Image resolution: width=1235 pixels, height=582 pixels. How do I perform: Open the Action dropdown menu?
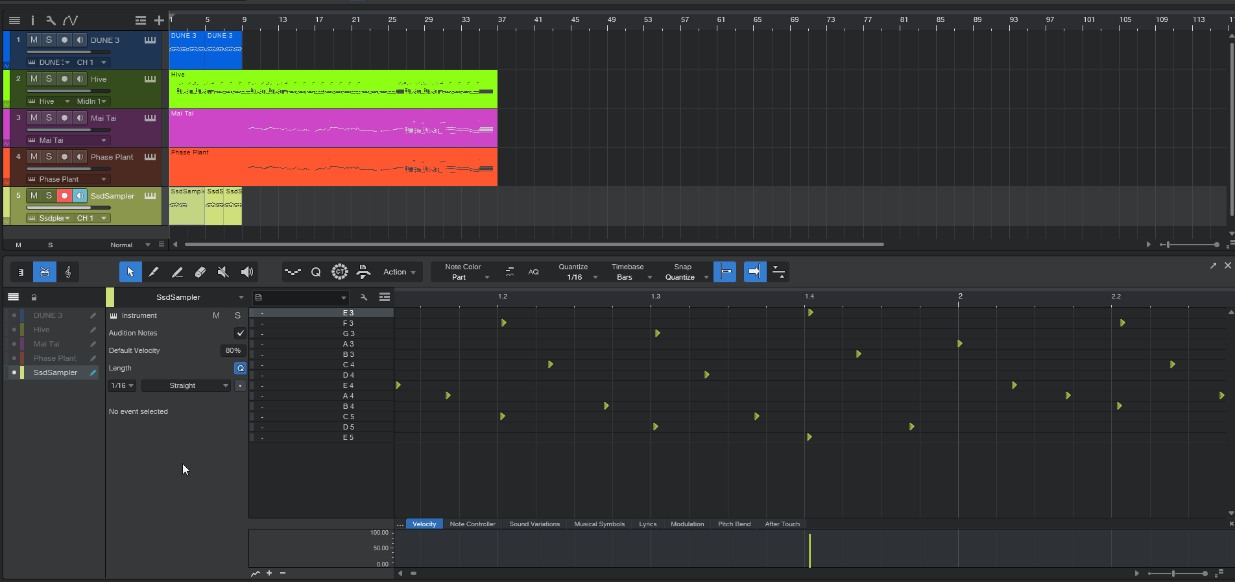[x=399, y=272]
